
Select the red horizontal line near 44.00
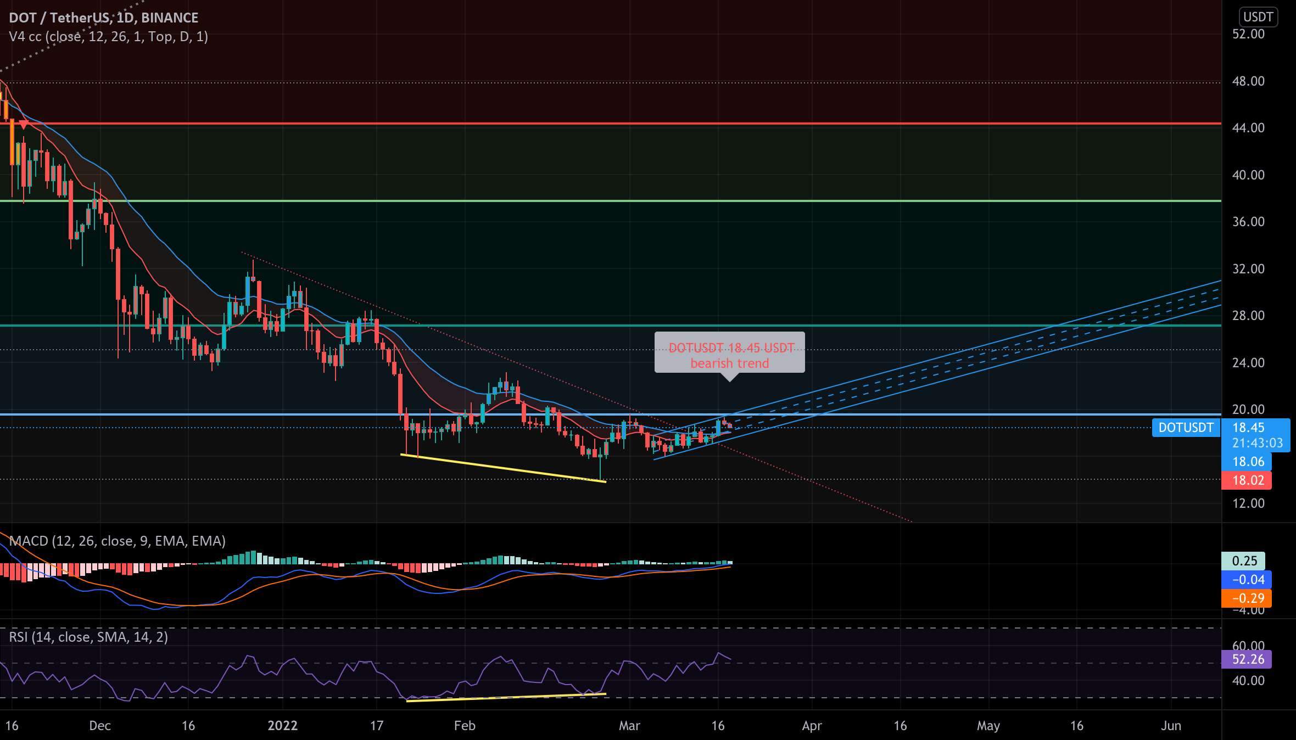[x=611, y=124]
